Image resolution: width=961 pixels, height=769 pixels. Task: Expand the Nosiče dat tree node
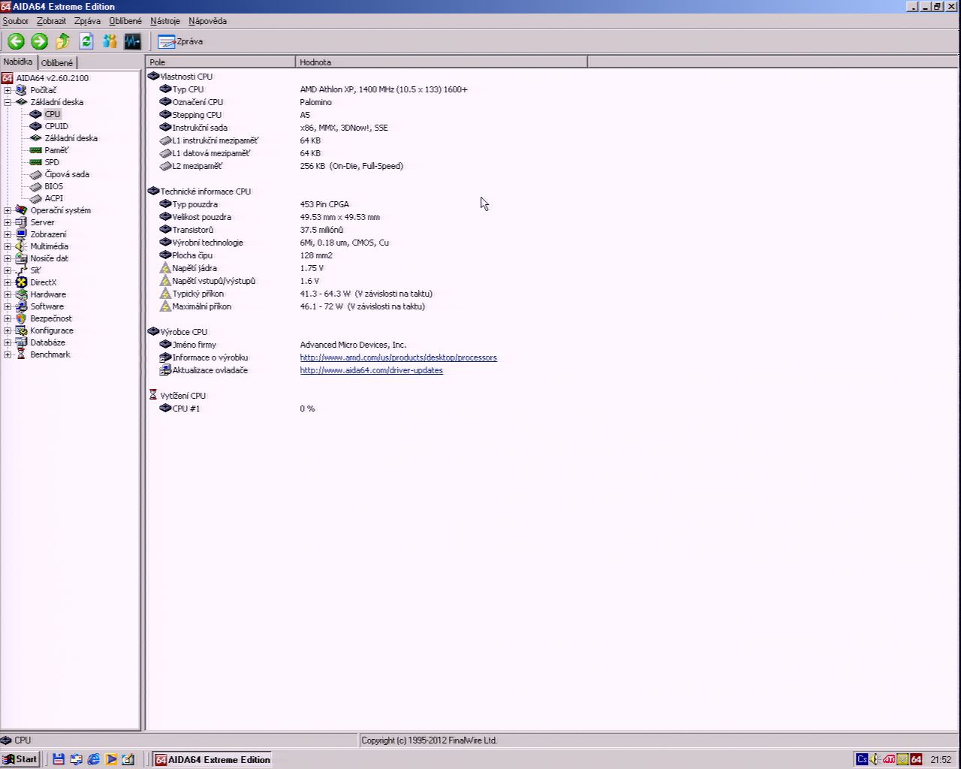(x=8, y=258)
